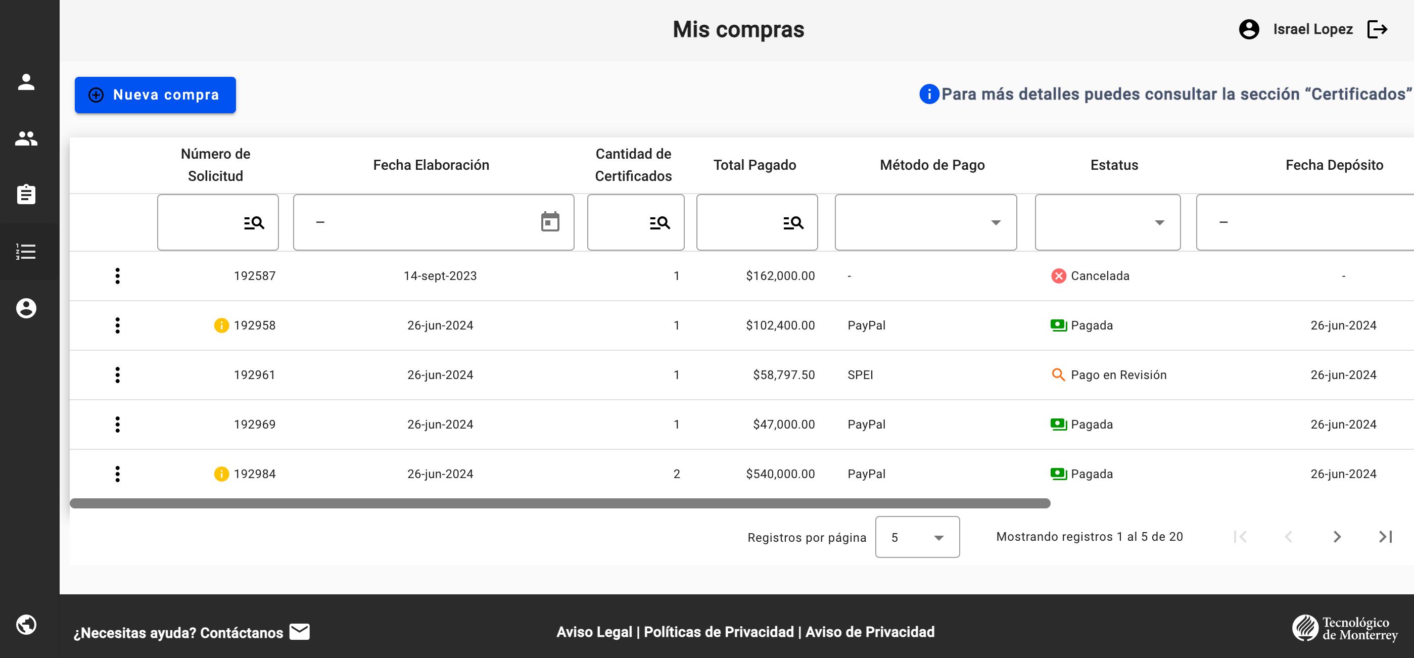The width and height of the screenshot is (1414, 658).
Task: Open the Políticas de Privacidad link
Action: tap(719, 632)
